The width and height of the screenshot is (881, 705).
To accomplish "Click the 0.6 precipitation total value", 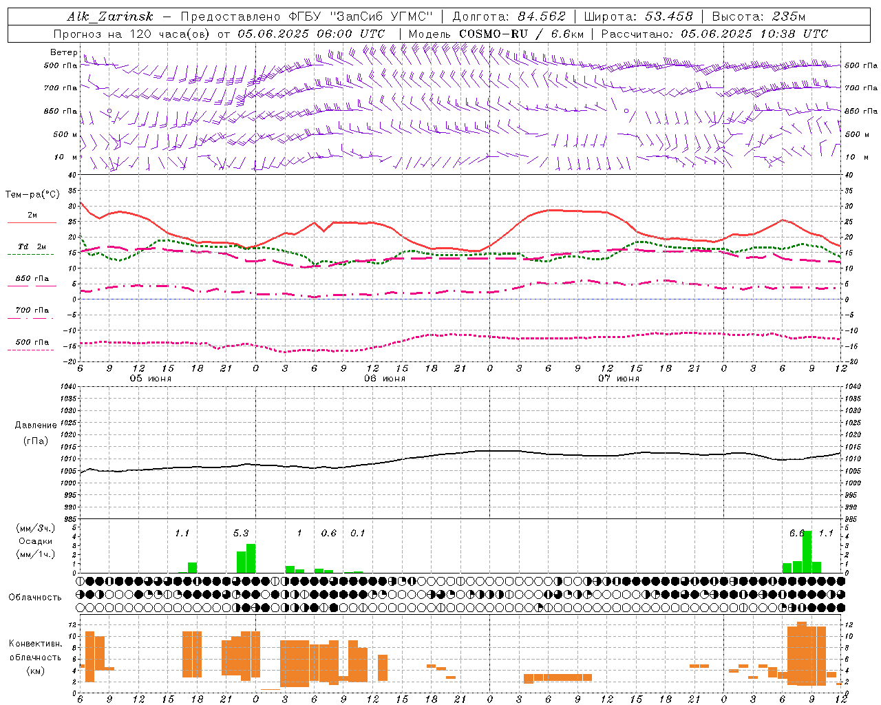I will coord(329,533).
